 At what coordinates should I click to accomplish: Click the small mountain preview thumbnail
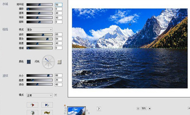point(76,111)
